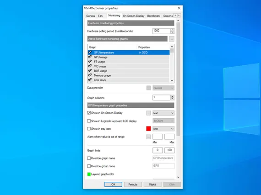Open the On-Screen Display tab
The height and width of the screenshot is (195, 261).
pyautogui.click(x=134, y=16)
